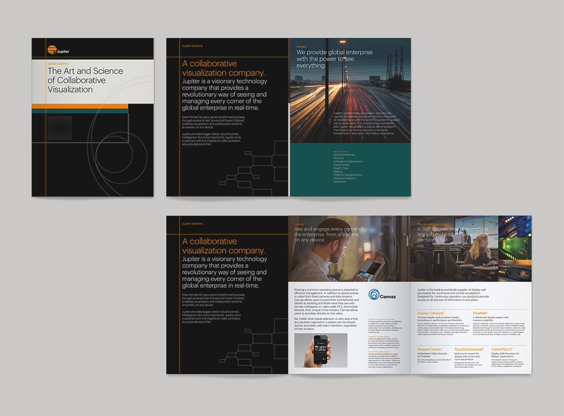Click the hand holding smartphone image
Viewport: 564px width, 416px height.
coord(321,350)
